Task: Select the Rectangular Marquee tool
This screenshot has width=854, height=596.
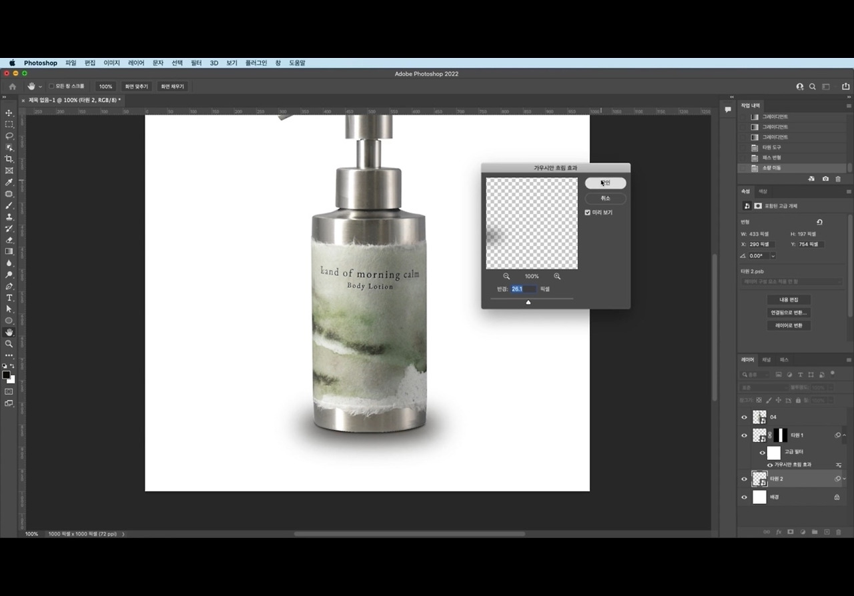Action: point(9,124)
